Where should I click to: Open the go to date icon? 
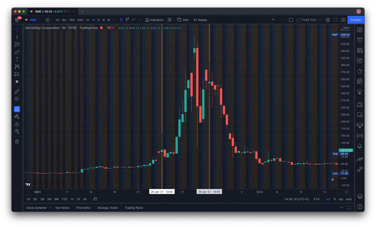tap(95, 199)
